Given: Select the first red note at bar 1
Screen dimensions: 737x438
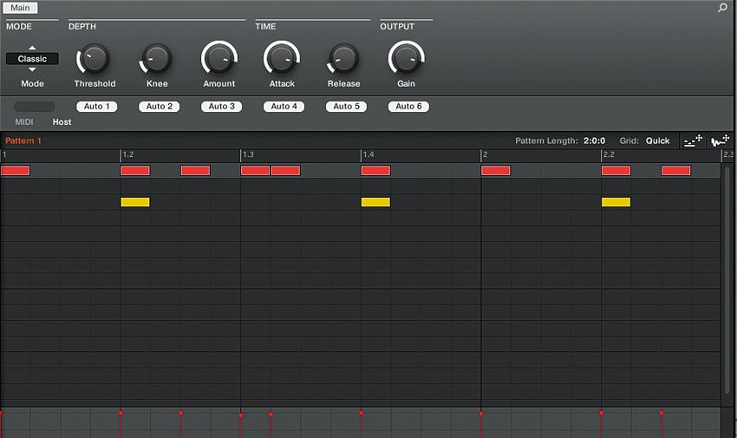Looking at the screenshot, I should point(15,171).
